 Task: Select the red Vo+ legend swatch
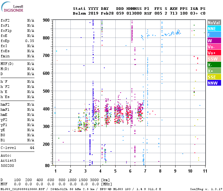[x=214, y=53]
